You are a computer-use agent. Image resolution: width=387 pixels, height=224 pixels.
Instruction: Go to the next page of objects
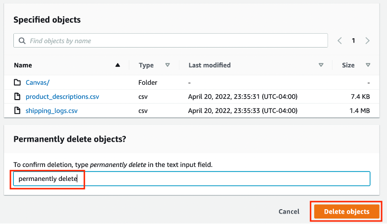pos(367,41)
